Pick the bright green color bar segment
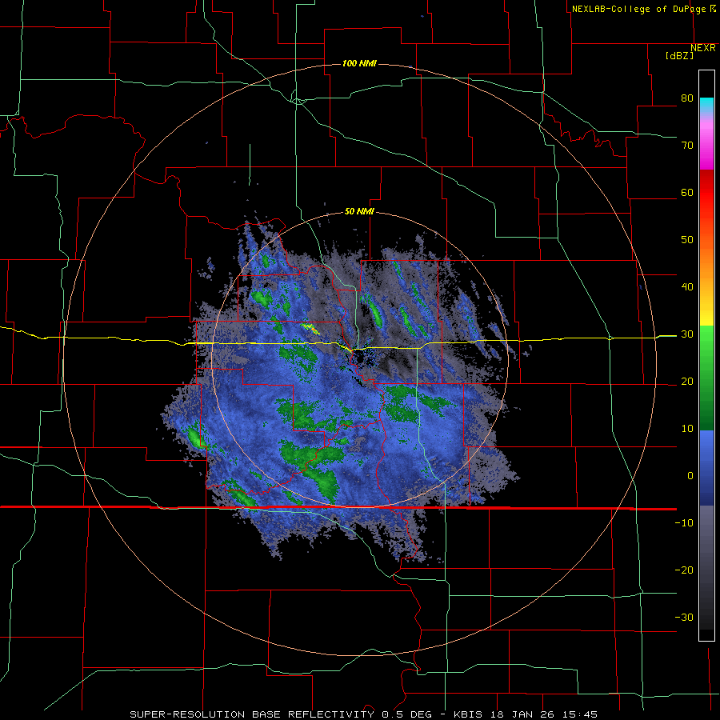Screen dimensions: 720x720 [x=706, y=344]
